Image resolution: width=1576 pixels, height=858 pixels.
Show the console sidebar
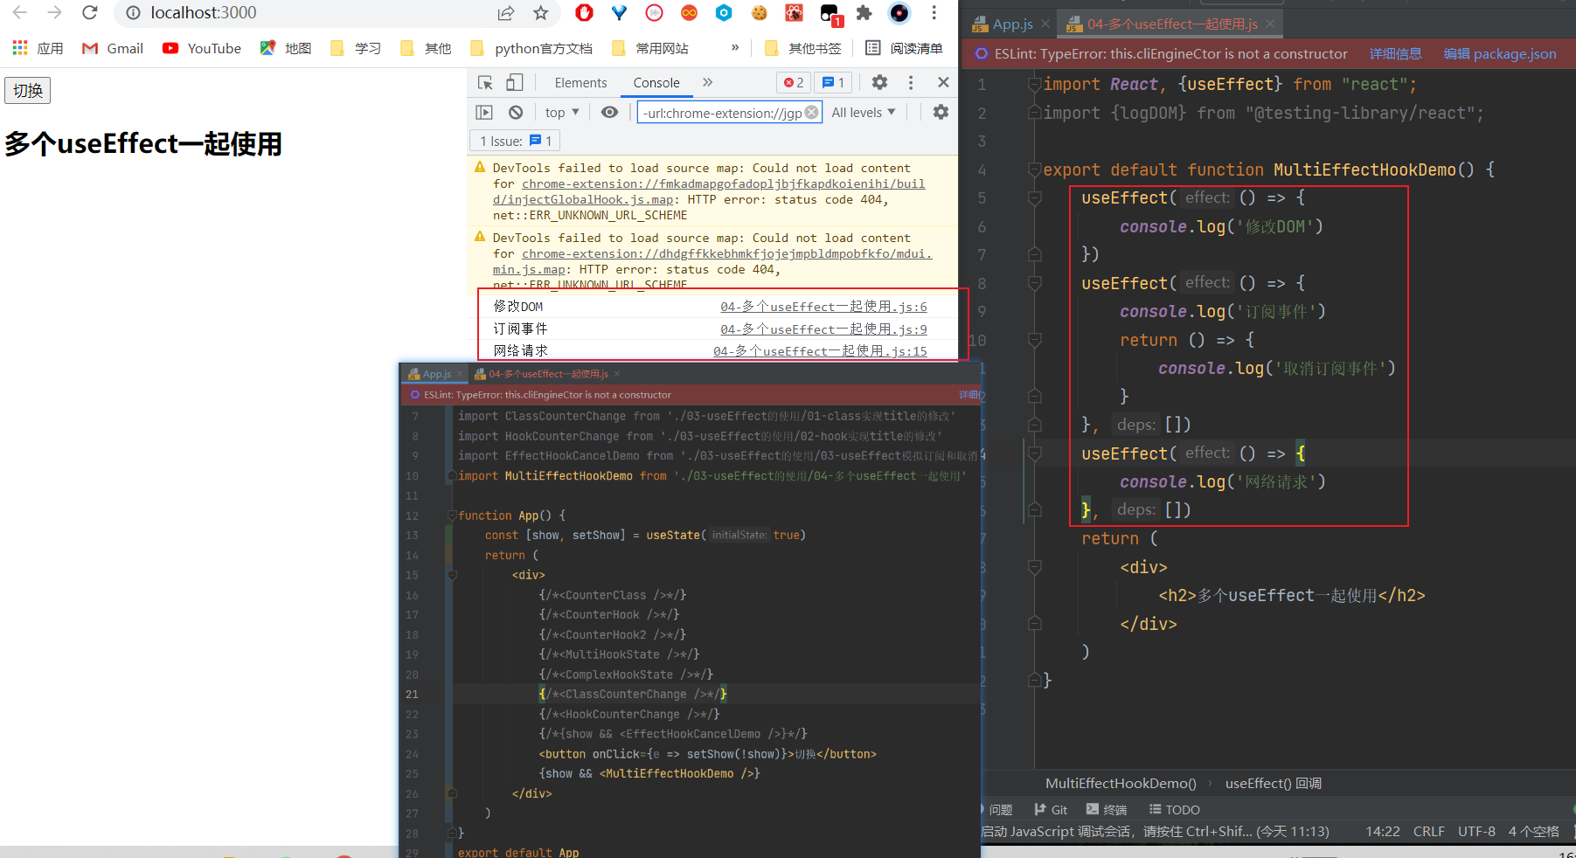pos(484,112)
